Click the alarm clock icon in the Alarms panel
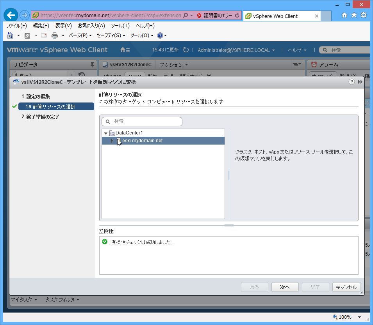 pyautogui.click(x=314, y=65)
